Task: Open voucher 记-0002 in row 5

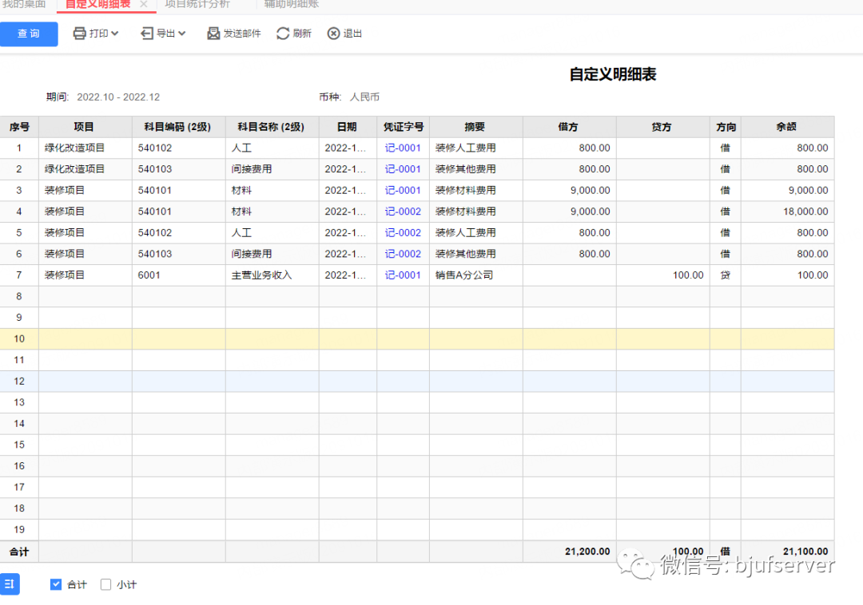Action: [x=403, y=232]
